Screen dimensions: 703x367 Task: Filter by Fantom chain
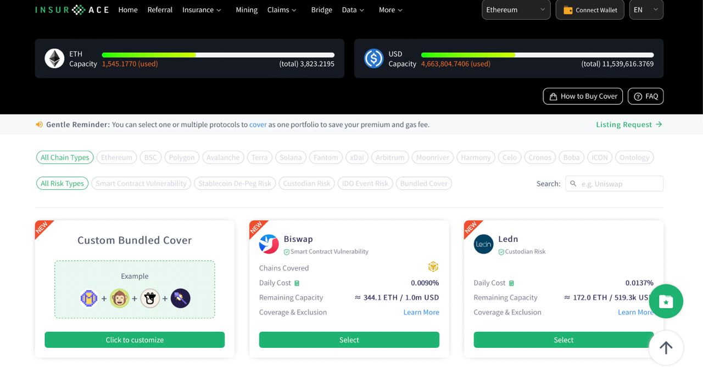(x=326, y=157)
